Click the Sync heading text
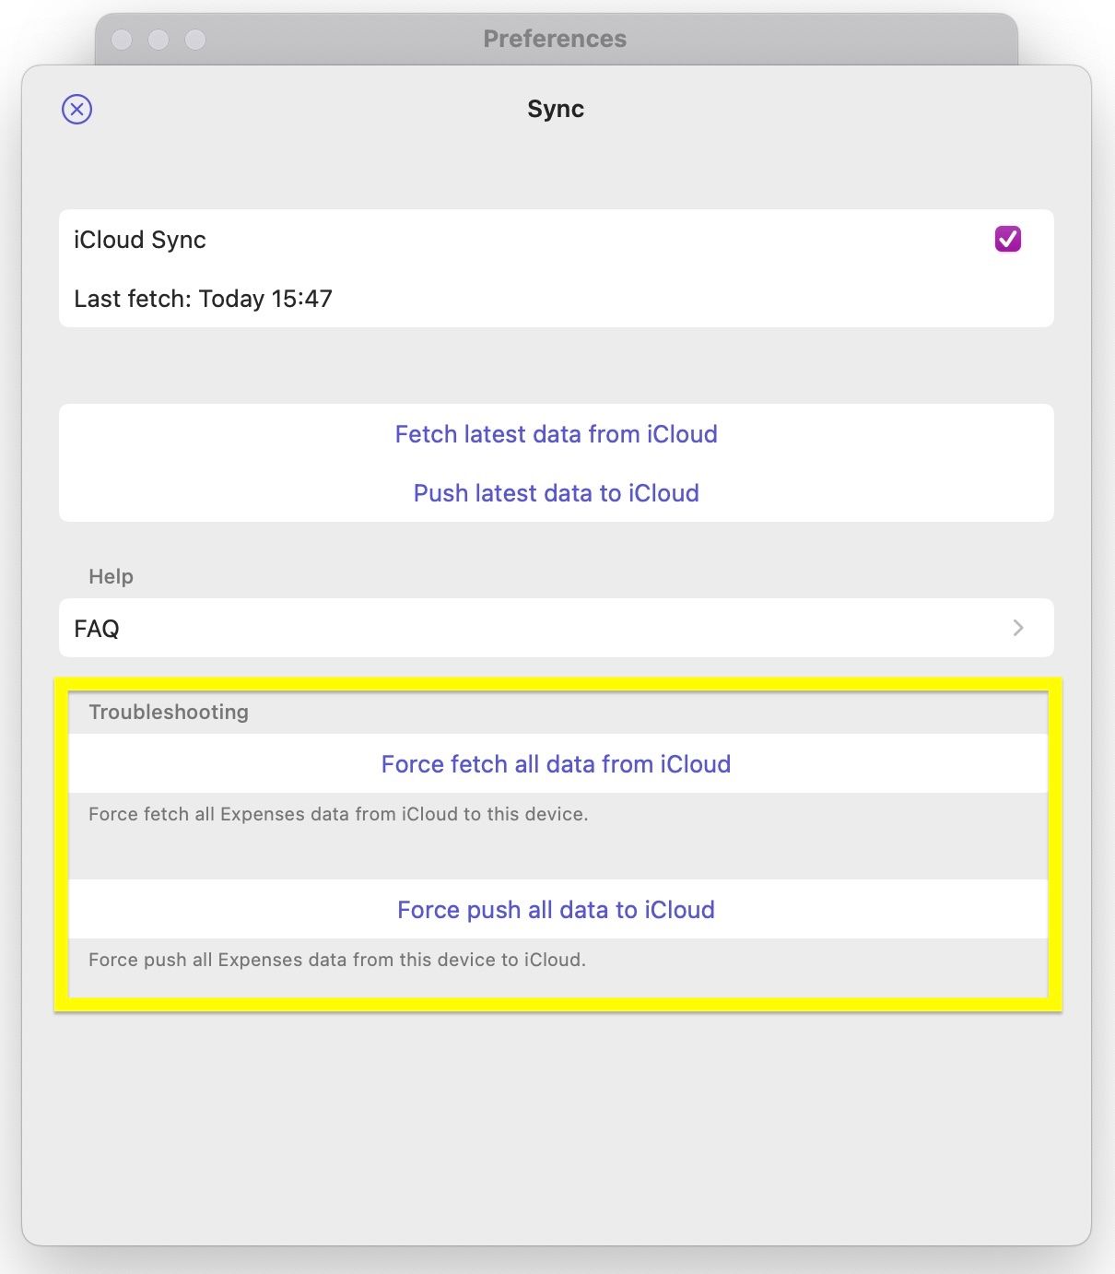This screenshot has width=1115, height=1274. 556,109
